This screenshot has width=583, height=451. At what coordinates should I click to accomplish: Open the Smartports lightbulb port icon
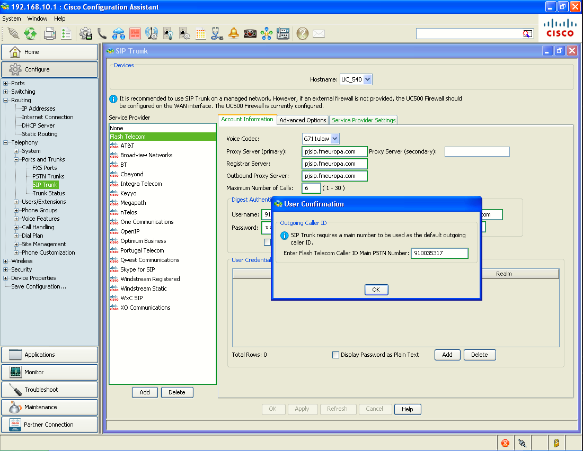168,33
